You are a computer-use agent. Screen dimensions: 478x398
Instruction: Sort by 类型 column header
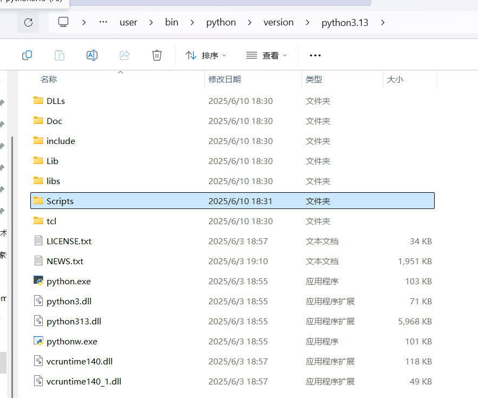pyautogui.click(x=313, y=79)
